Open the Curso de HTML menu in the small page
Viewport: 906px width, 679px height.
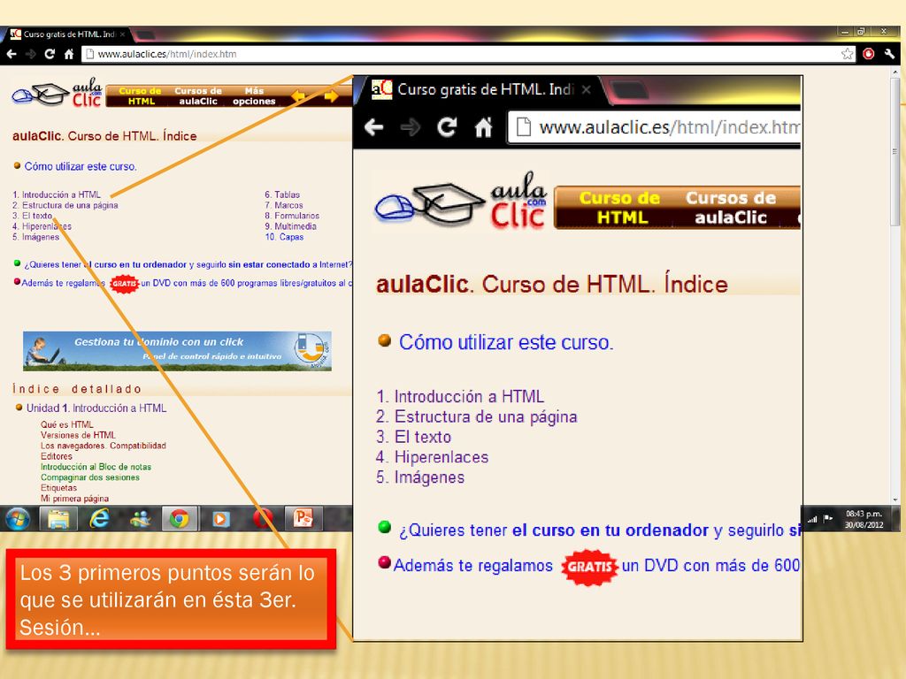(x=141, y=95)
